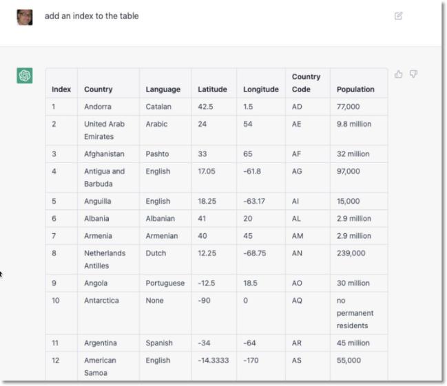Select the United Arab Emirates cell
447x386 pixels.
104,130
